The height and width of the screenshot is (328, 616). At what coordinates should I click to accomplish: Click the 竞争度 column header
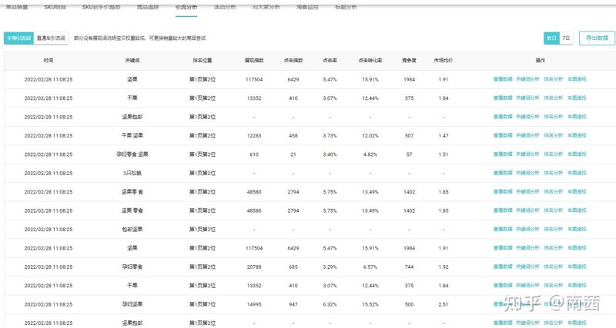(409, 61)
